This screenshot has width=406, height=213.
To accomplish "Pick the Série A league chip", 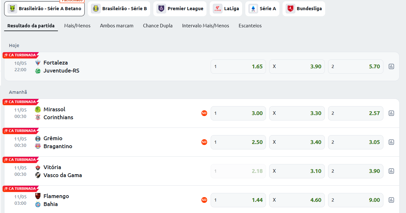I will coord(262,9).
